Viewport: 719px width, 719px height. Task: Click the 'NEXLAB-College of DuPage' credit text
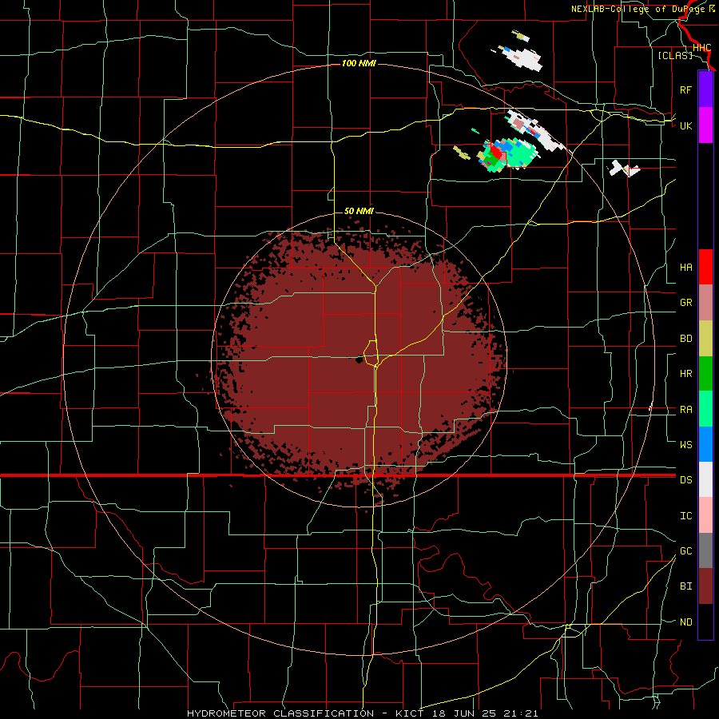click(x=639, y=9)
